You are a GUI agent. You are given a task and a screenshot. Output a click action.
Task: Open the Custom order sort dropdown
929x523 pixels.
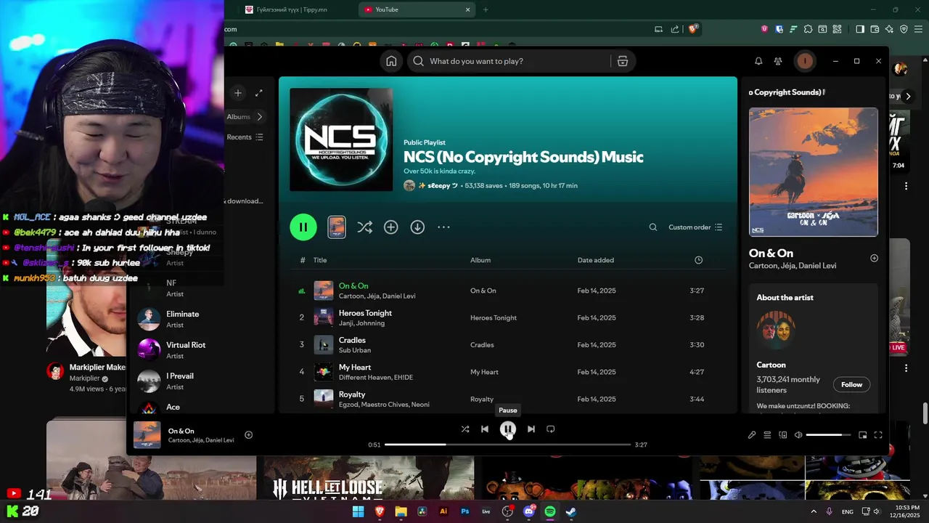click(695, 227)
